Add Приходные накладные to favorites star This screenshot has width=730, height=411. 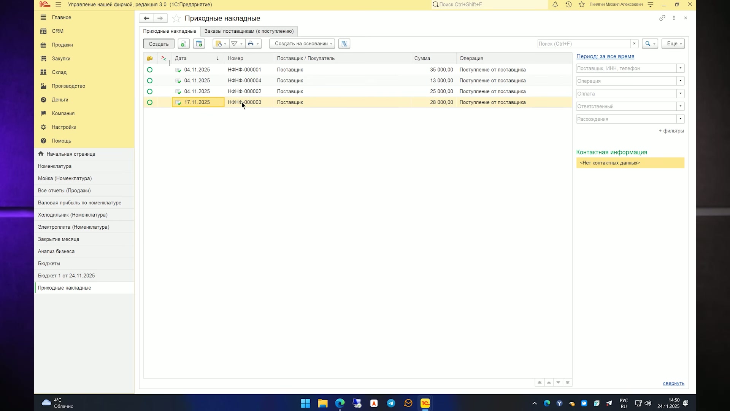click(x=176, y=18)
